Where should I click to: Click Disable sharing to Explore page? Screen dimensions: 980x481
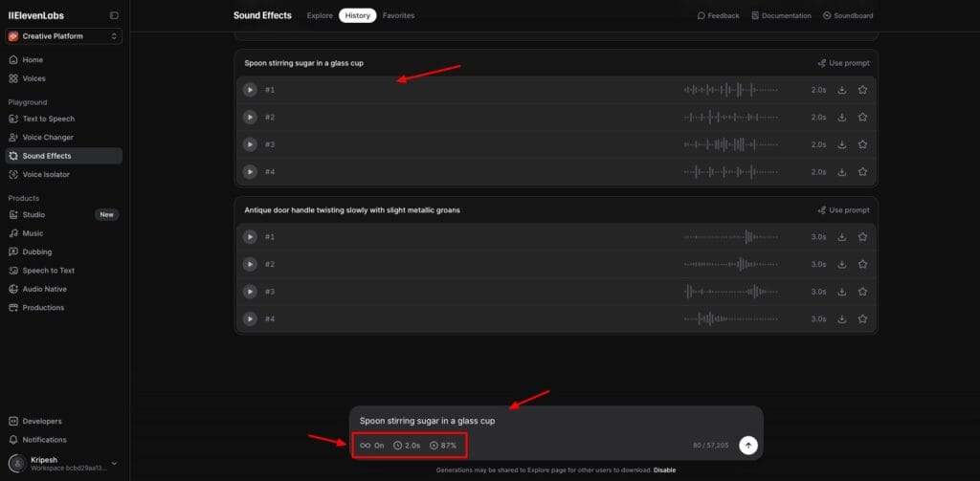point(664,470)
